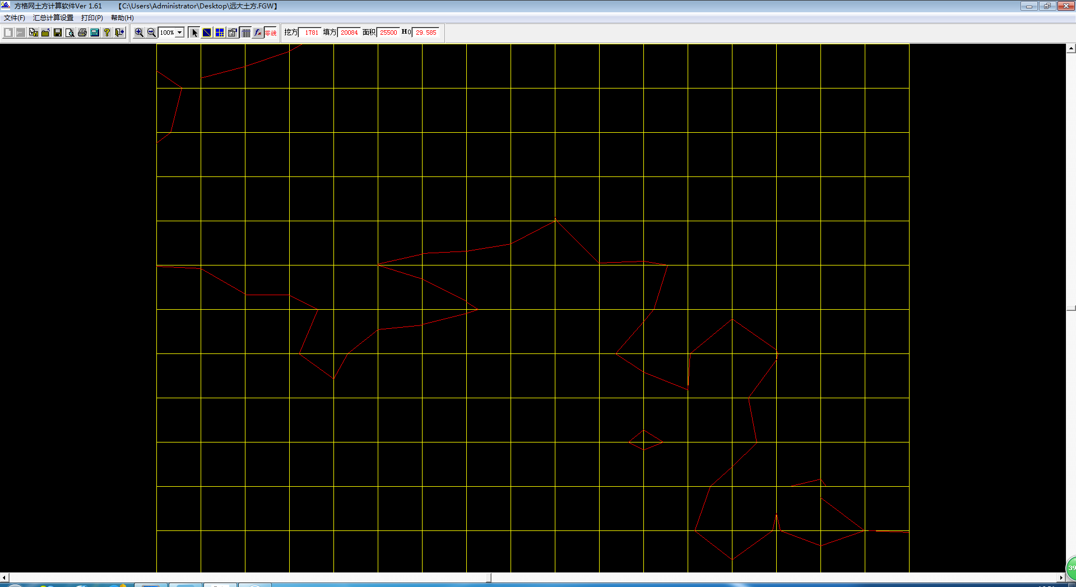
Task: Zoom out with the magnifier minus icon
Action: pyautogui.click(x=151, y=32)
